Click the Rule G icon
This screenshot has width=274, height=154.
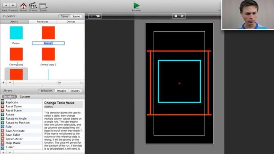[3, 127]
